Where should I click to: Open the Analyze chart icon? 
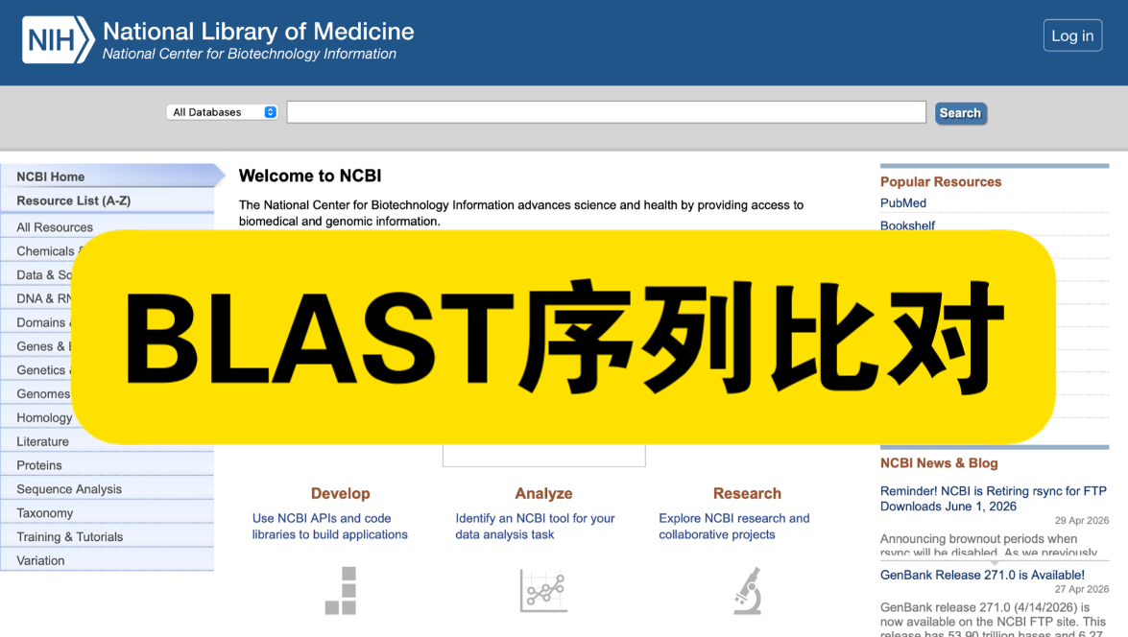(544, 591)
